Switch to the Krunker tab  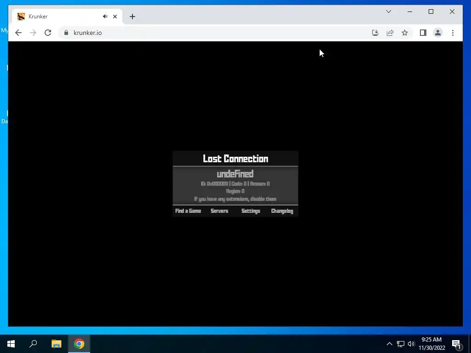(x=67, y=17)
